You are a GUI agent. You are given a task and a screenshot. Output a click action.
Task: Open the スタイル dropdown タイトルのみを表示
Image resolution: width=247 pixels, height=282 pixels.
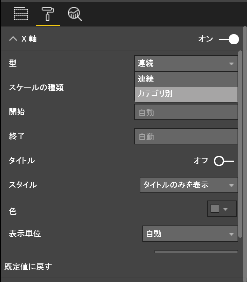[189, 185]
